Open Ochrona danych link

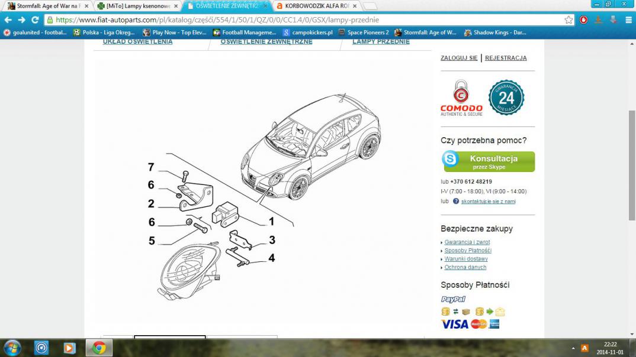(465, 267)
